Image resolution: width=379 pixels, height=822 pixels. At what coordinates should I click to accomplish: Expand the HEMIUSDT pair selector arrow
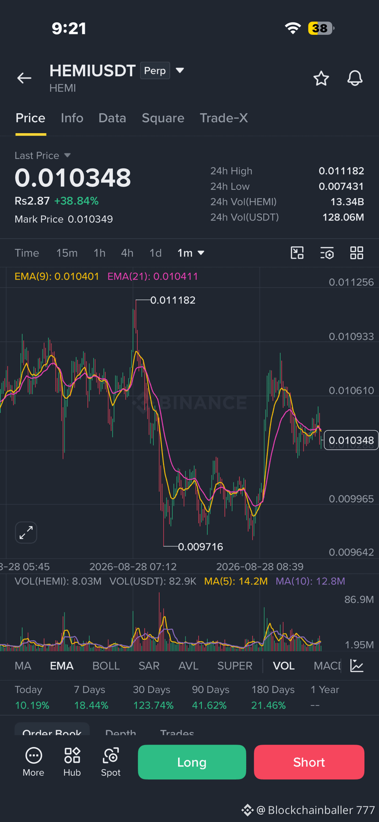tap(180, 70)
